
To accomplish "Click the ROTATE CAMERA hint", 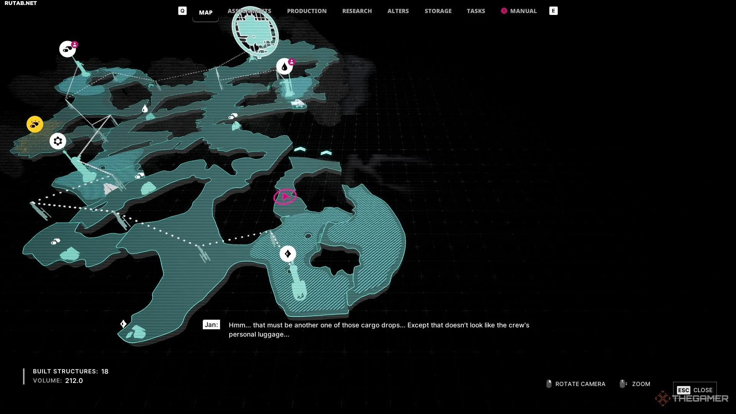I will point(580,384).
